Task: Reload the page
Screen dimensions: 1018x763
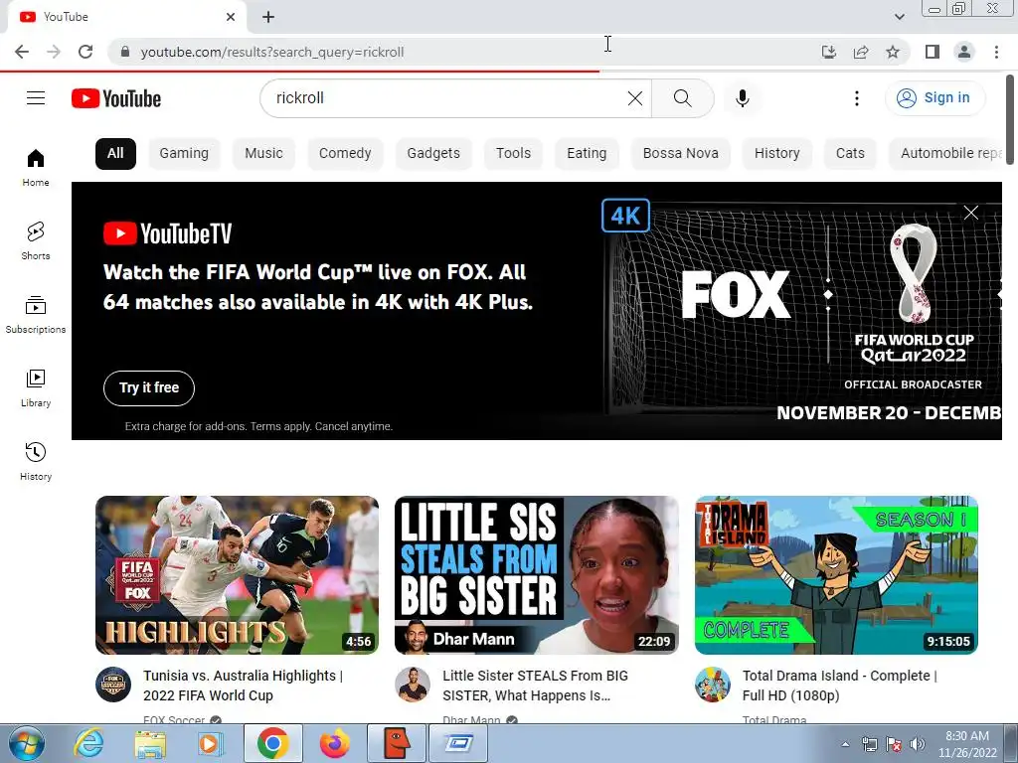Action: tap(85, 52)
